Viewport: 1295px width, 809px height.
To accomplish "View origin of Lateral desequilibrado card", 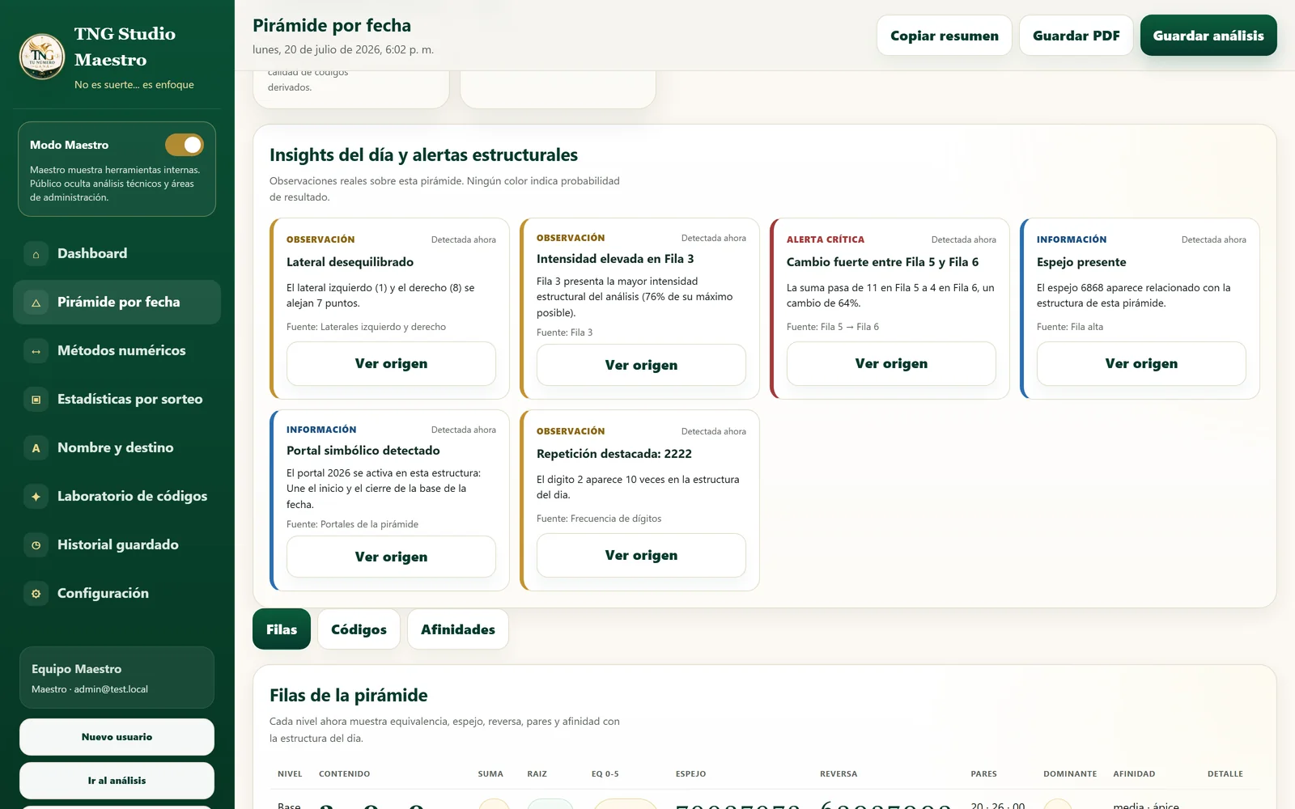I will pyautogui.click(x=391, y=364).
